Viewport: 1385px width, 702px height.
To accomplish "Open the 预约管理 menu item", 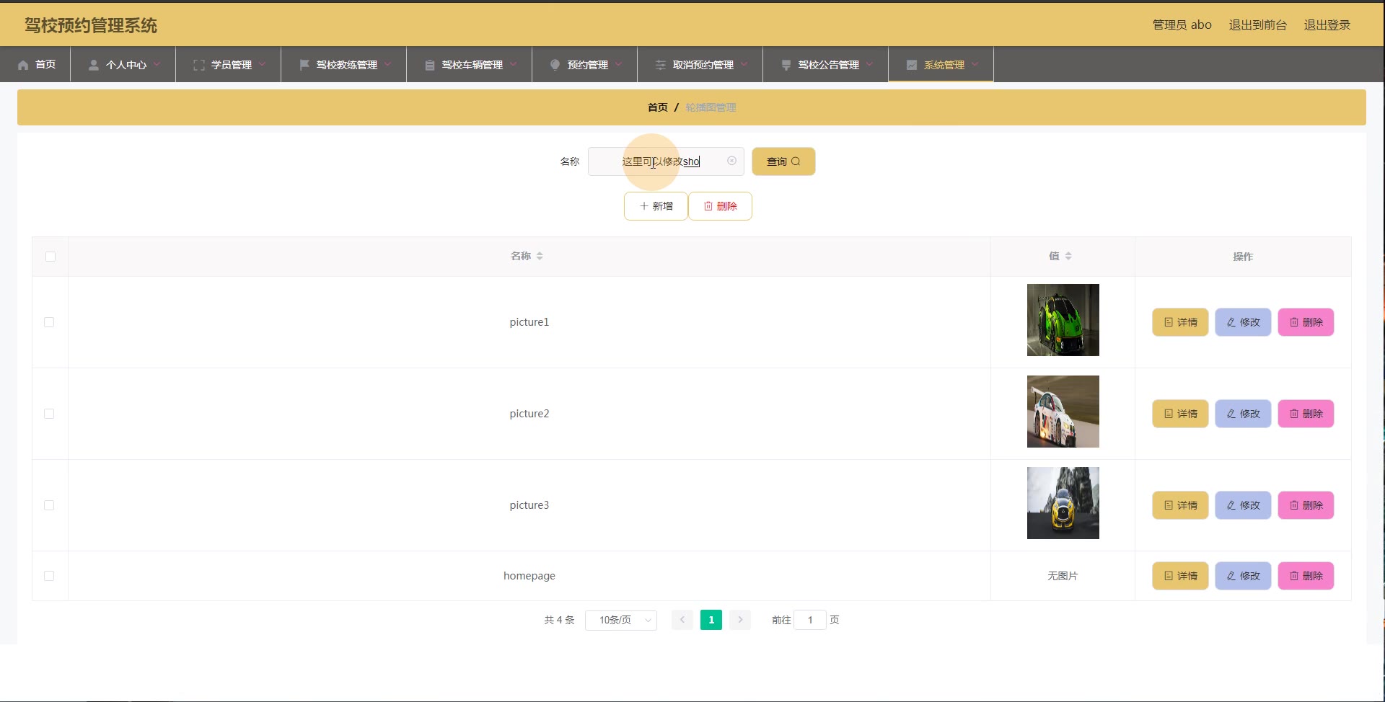I will (585, 64).
